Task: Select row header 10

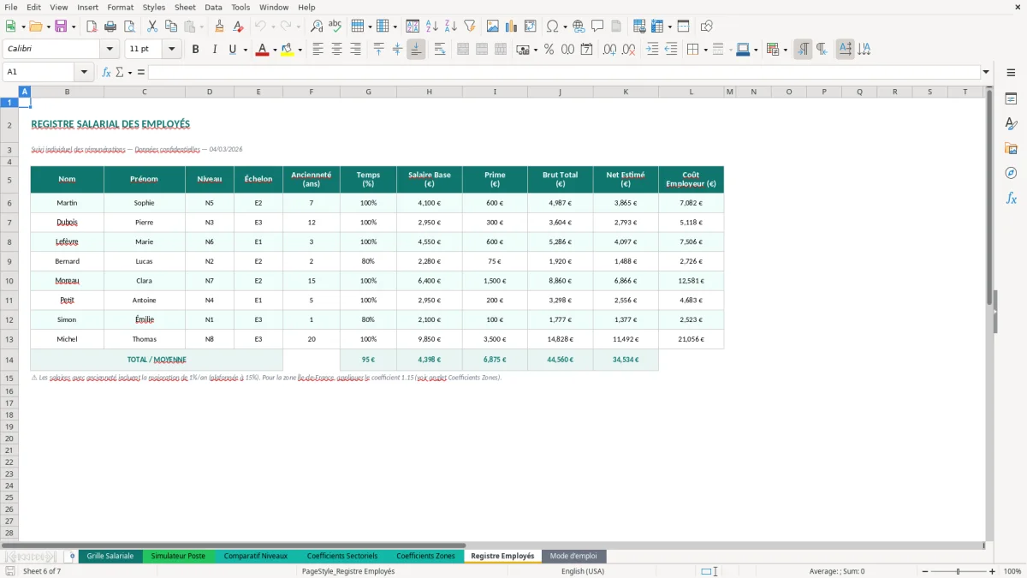Action: (9, 281)
